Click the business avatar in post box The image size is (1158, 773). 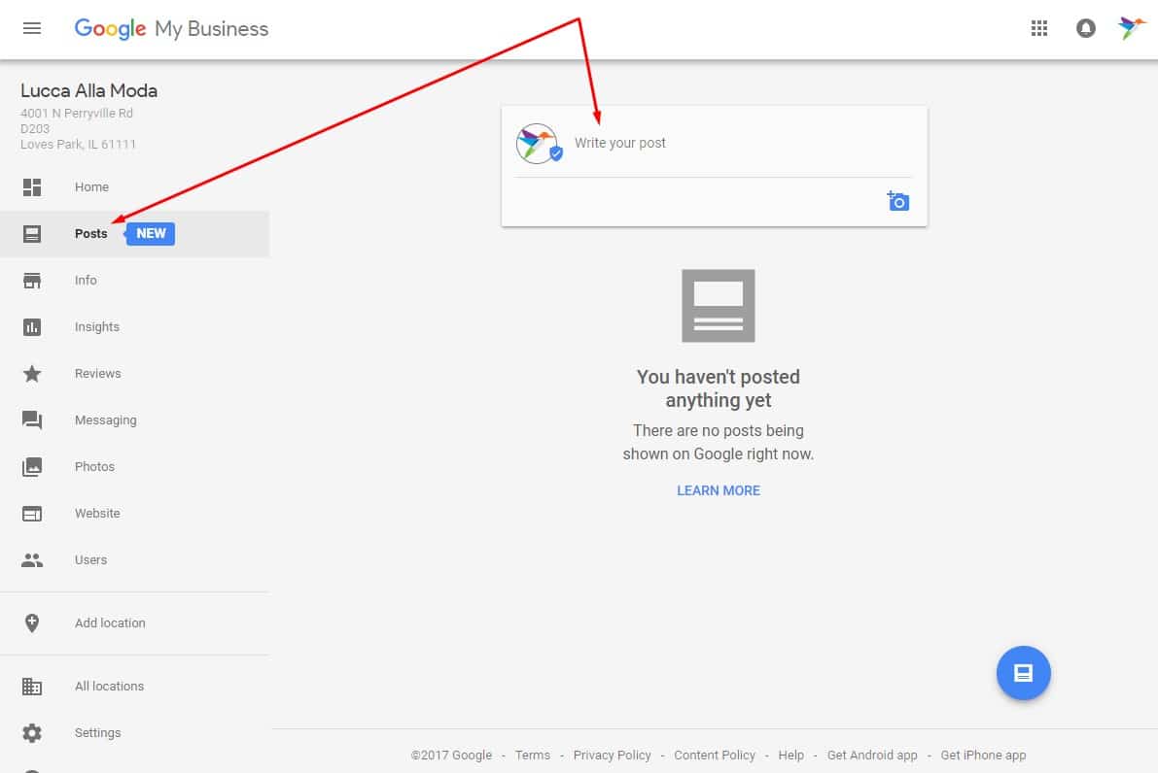coord(538,143)
